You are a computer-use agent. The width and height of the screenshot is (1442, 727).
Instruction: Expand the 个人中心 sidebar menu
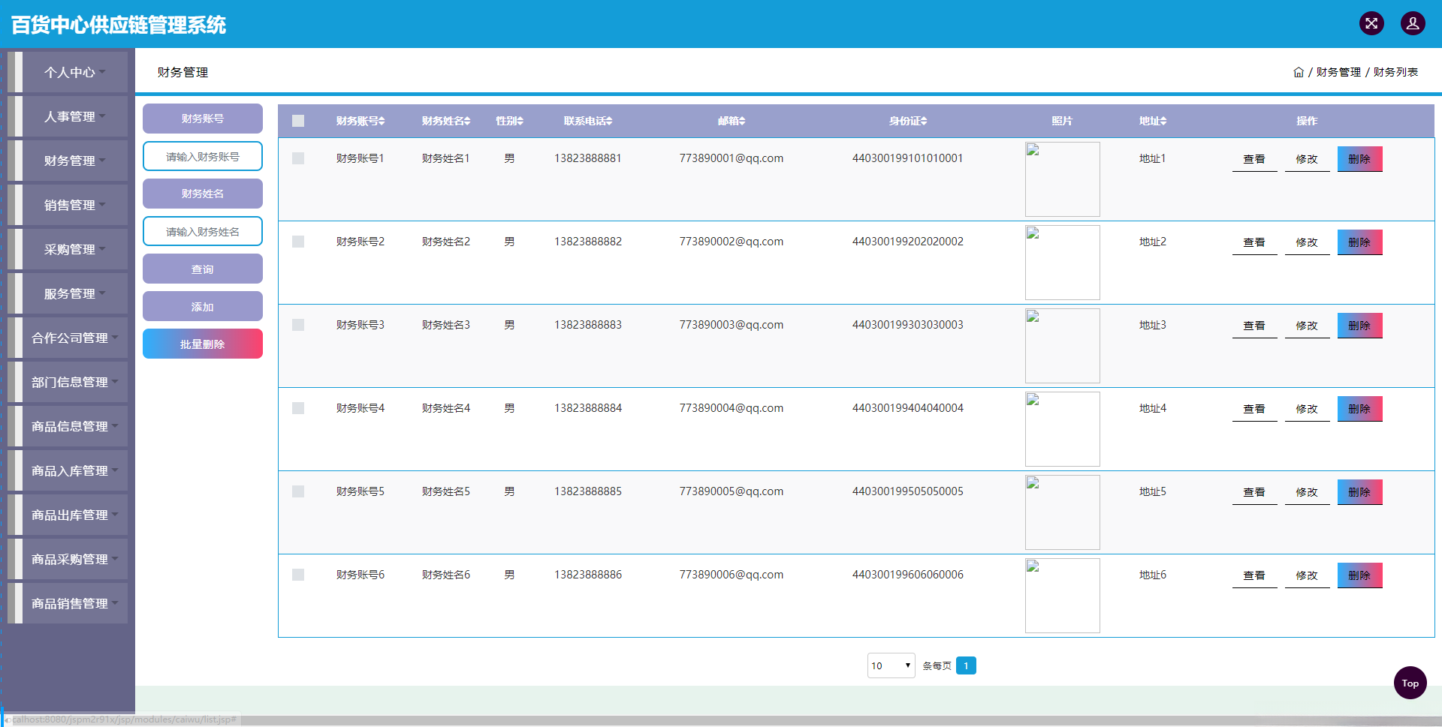(x=68, y=72)
